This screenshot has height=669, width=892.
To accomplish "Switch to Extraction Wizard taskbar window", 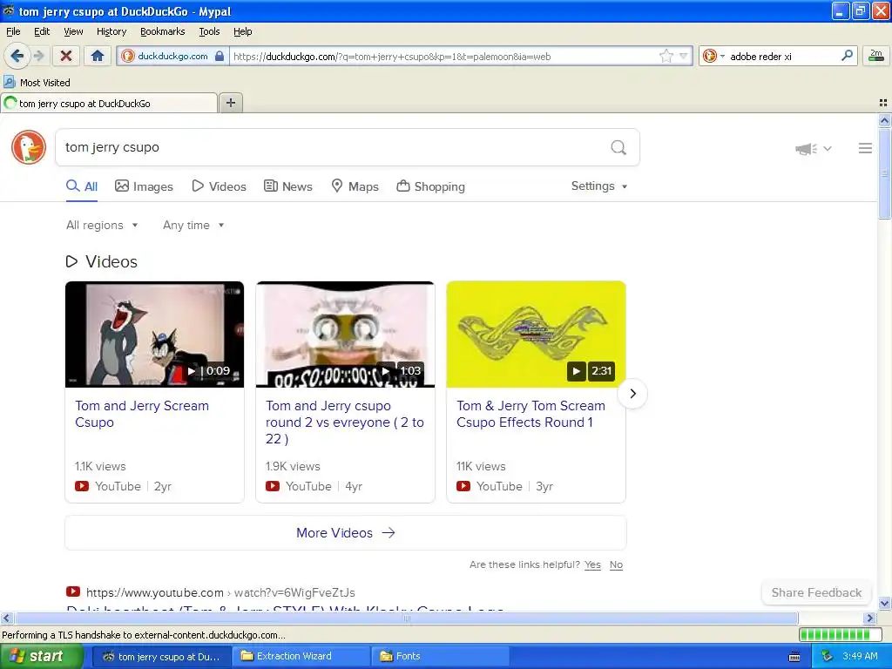I will [x=301, y=657].
